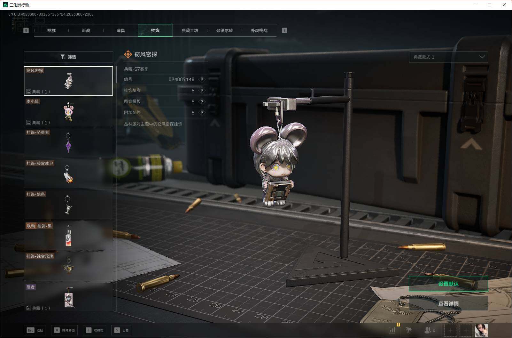The image size is (512, 338).
Task: Click the 丛林派对主题中的窃风密探挂饰 description text
Action: pos(153,124)
